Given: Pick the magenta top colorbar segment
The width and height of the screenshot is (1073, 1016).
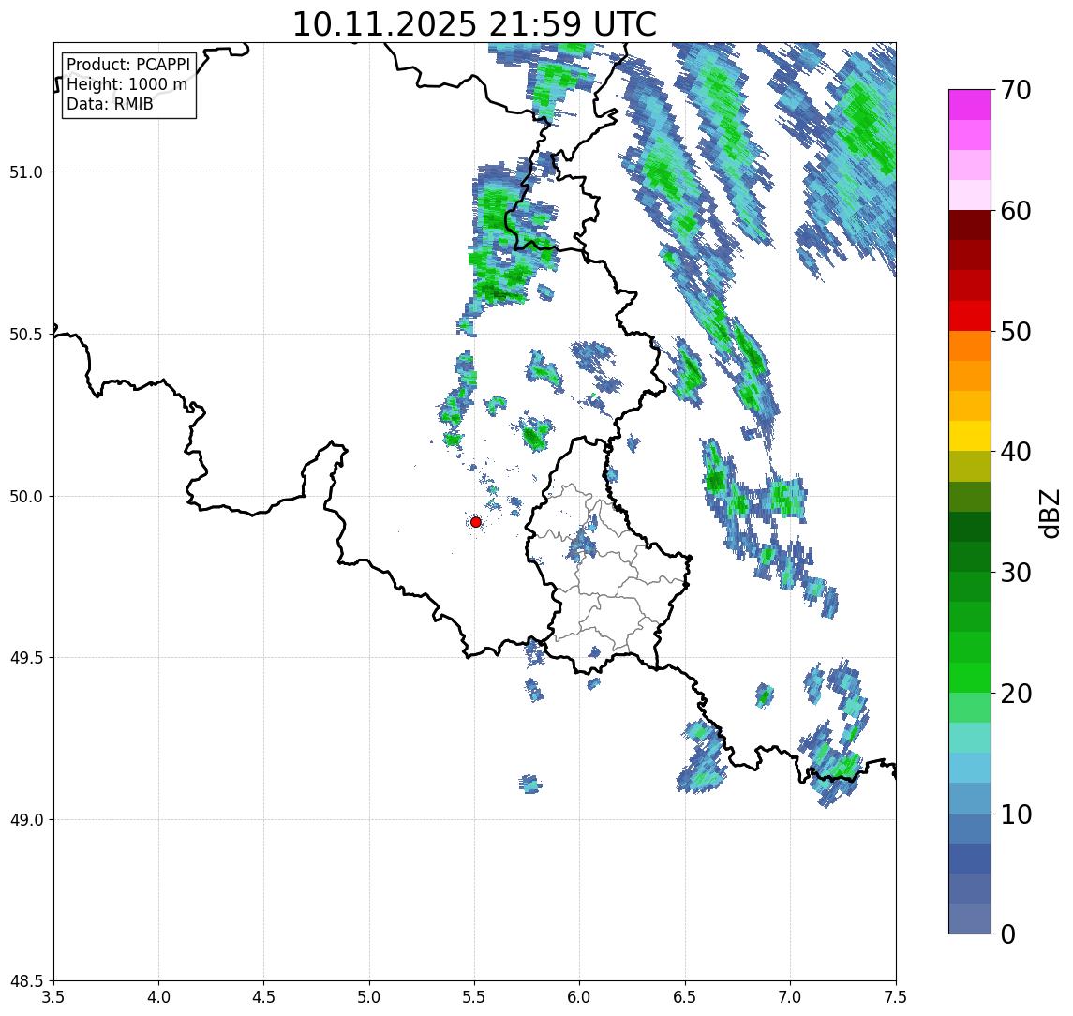Looking at the screenshot, I should 970,105.
